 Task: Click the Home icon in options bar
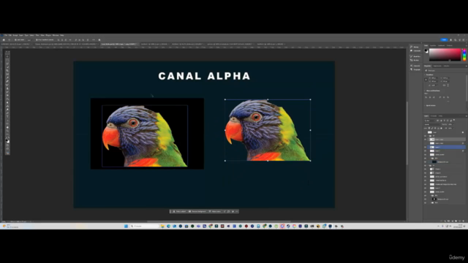click(4, 39)
